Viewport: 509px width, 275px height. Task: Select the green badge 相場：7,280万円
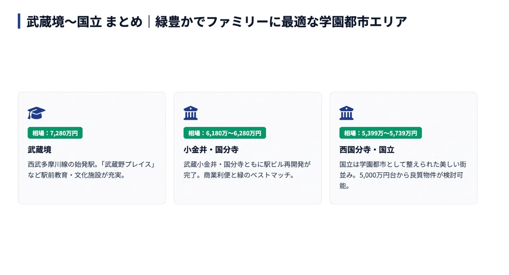[x=55, y=133]
